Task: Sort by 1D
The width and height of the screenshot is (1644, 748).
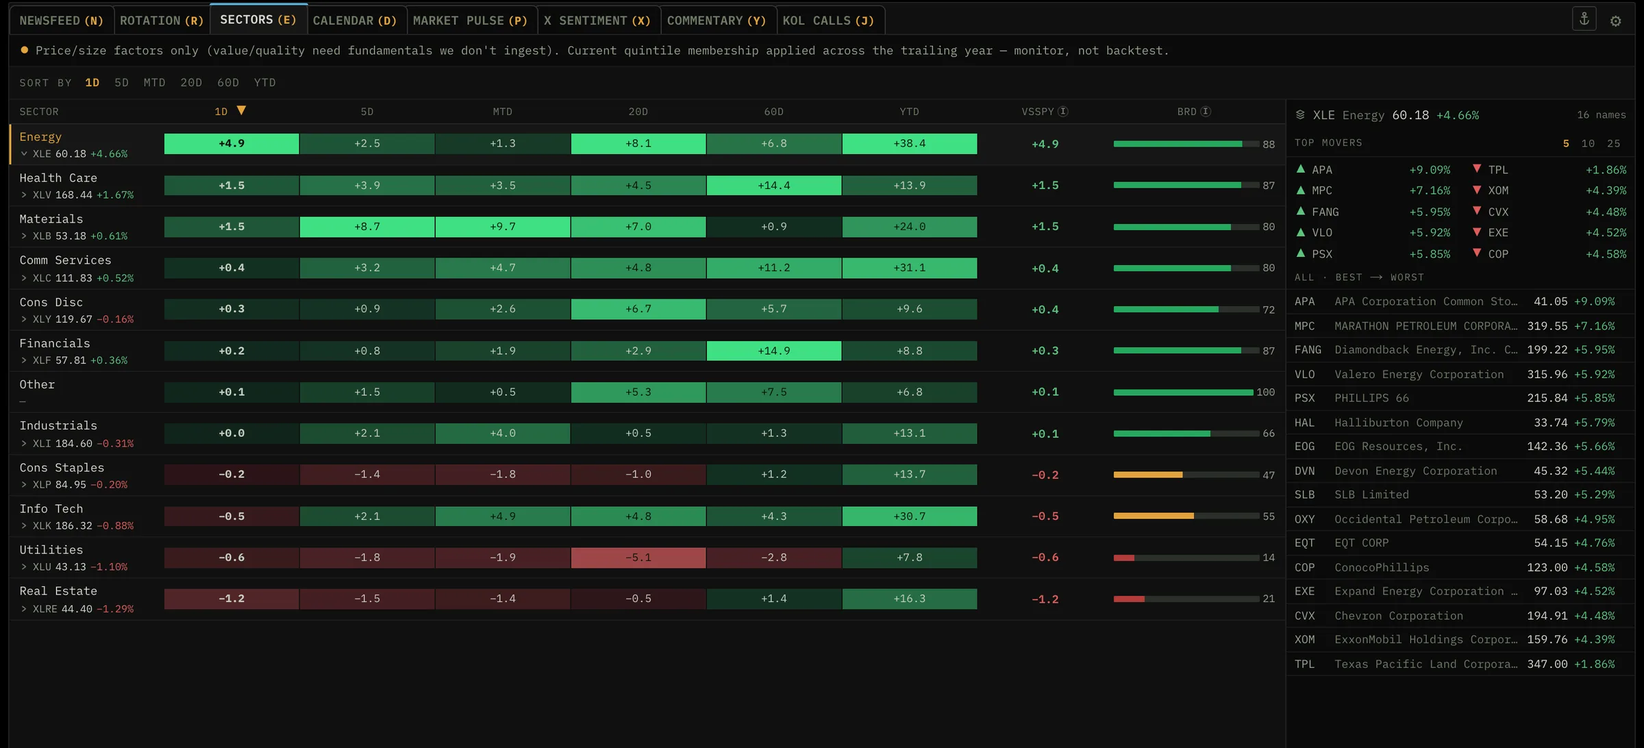Action: pos(92,83)
